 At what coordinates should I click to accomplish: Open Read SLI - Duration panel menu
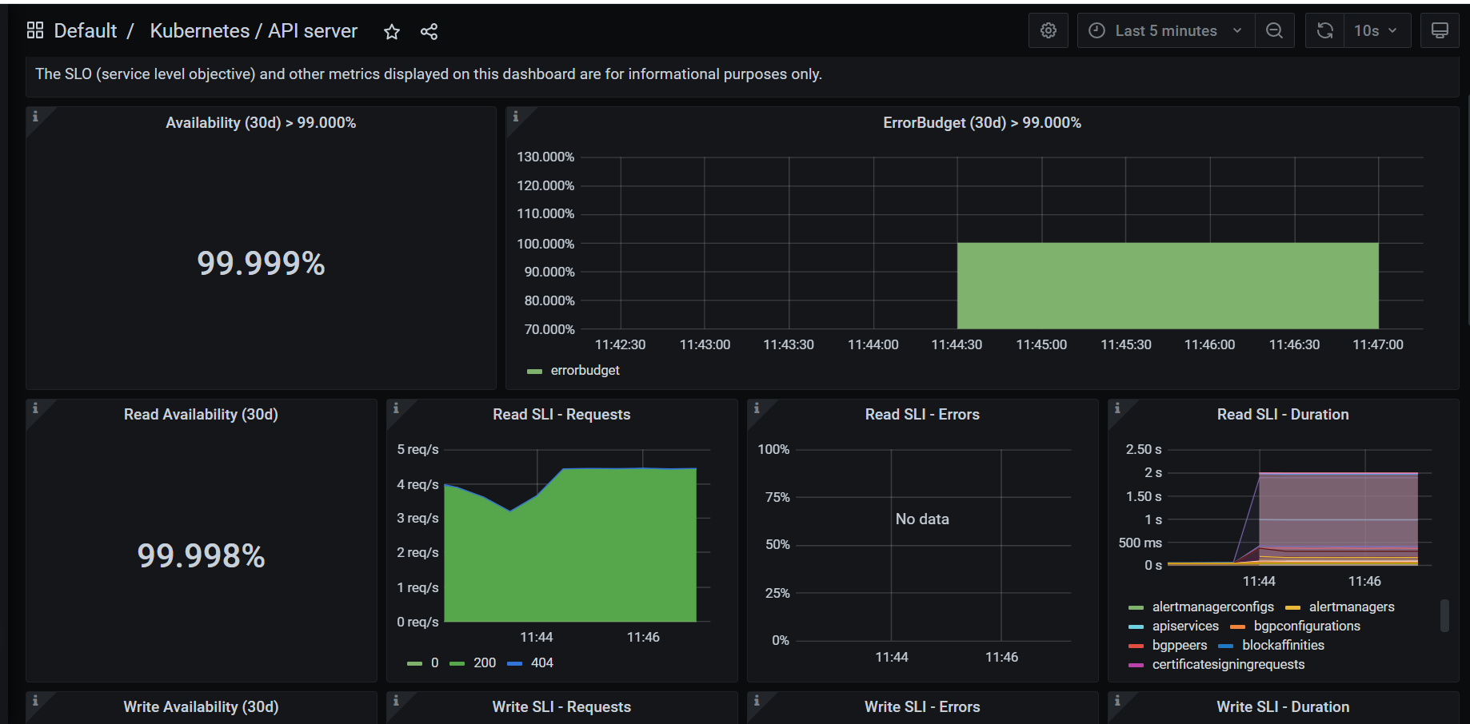(1283, 414)
